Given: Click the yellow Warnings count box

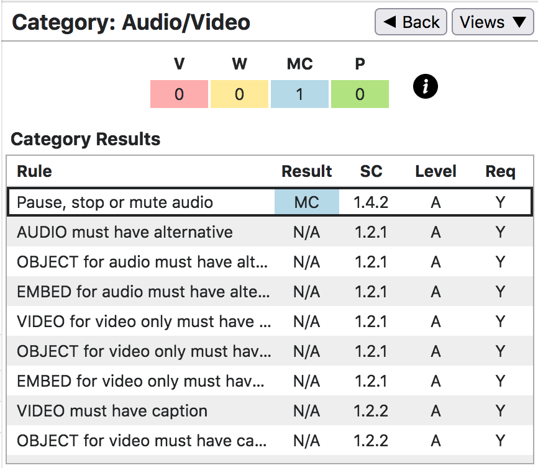Looking at the screenshot, I should pyautogui.click(x=239, y=94).
